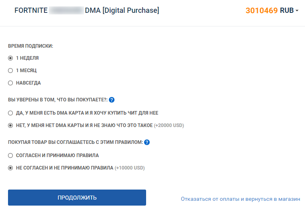Image resolution: width=305 pixels, height=214 pixels.
Task: Click the orange 3010469 price amount
Action: tap(261, 10)
